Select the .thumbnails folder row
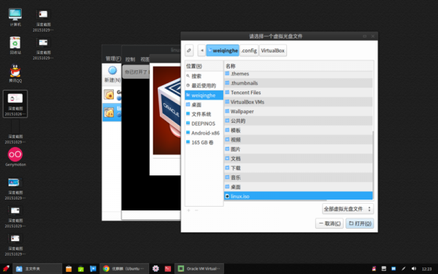438x274 pixels. click(298, 83)
